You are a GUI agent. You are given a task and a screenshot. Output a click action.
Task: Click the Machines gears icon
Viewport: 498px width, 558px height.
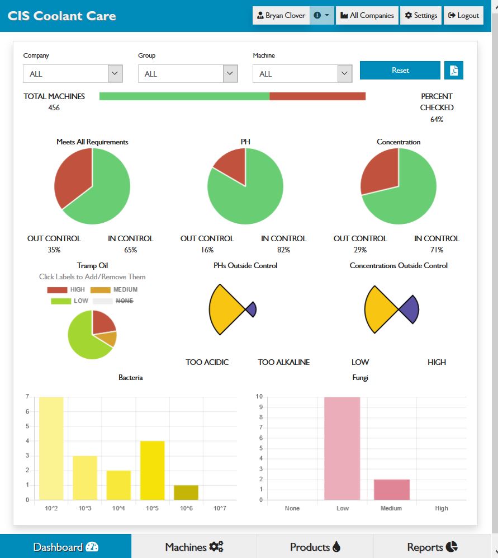tap(216, 547)
